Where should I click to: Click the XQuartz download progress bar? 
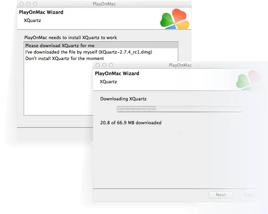click(x=179, y=109)
